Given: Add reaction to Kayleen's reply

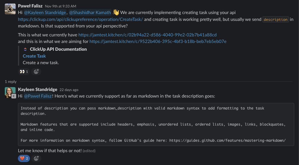Looking at the screenshot, I should tap(36, 158).
